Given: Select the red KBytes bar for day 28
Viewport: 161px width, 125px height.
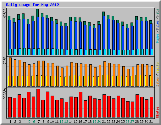Looking at the screenshot, I should [x=137, y=106].
